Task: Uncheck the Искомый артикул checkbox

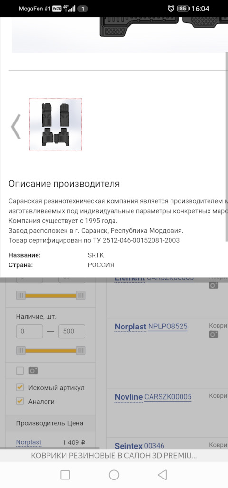Action: pos(20,388)
